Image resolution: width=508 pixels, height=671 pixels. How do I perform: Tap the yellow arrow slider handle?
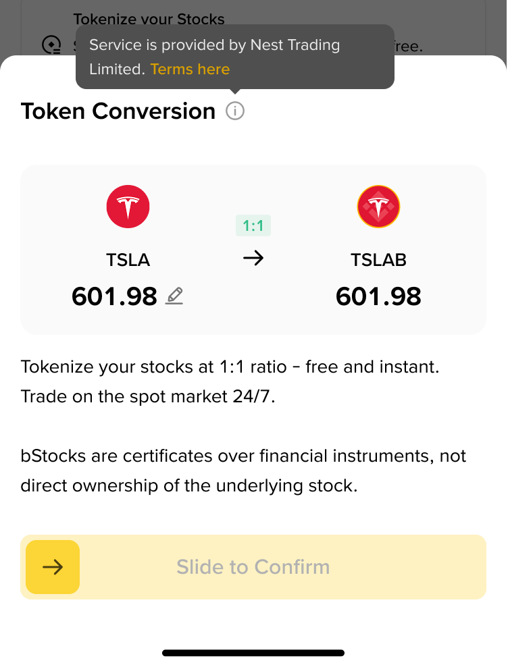click(53, 567)
